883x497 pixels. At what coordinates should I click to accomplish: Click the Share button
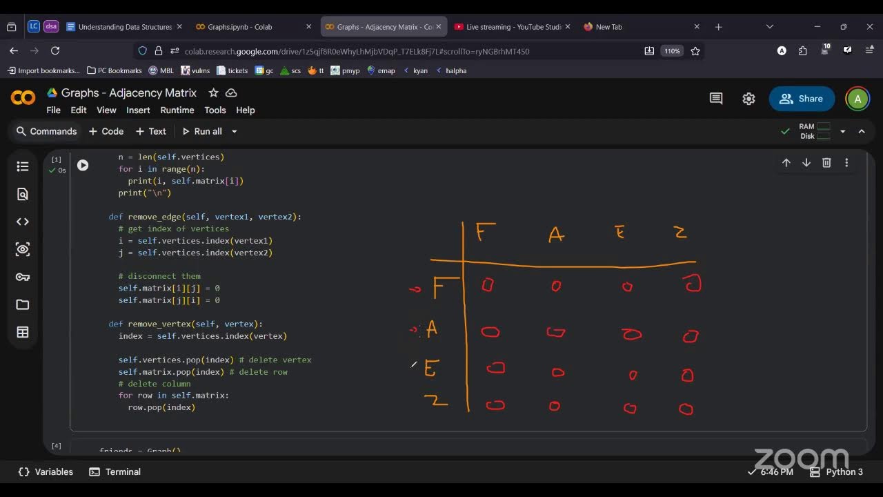802,99
